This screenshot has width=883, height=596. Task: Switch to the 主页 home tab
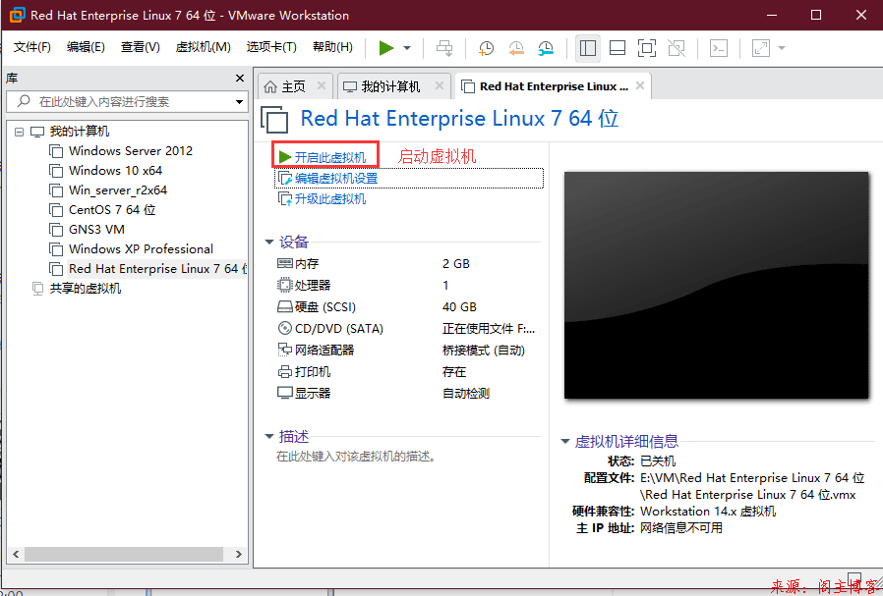pos(285,86)
